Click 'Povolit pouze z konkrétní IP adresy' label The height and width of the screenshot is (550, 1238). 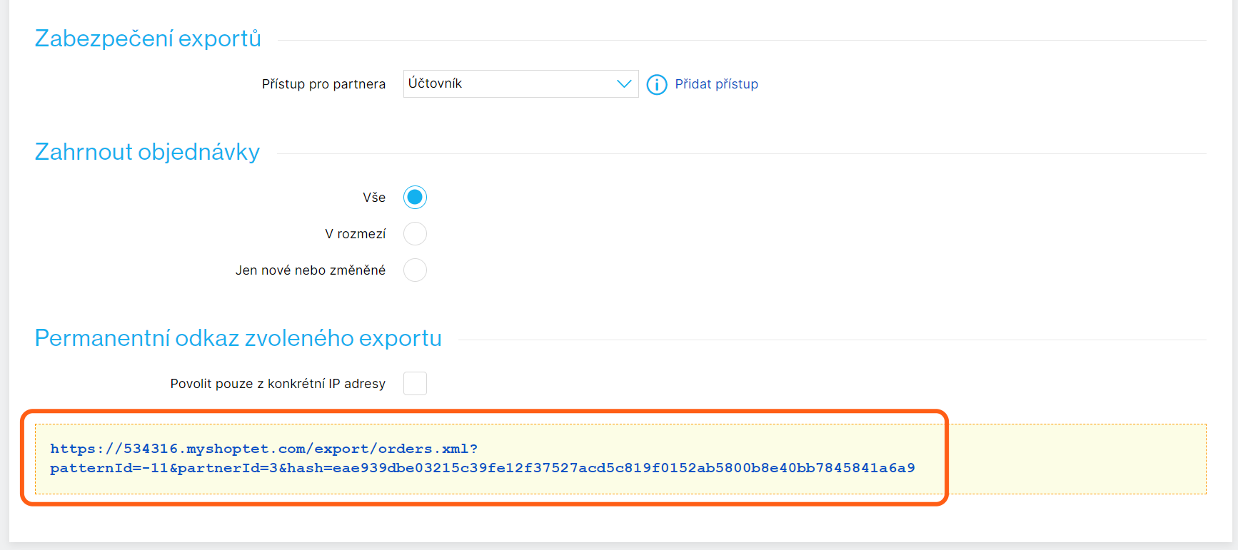(278, 384)
